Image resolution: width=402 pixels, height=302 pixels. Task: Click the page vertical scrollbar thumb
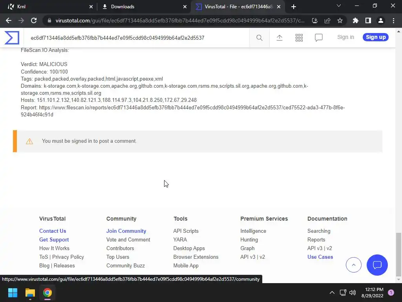tap(398, 254)
